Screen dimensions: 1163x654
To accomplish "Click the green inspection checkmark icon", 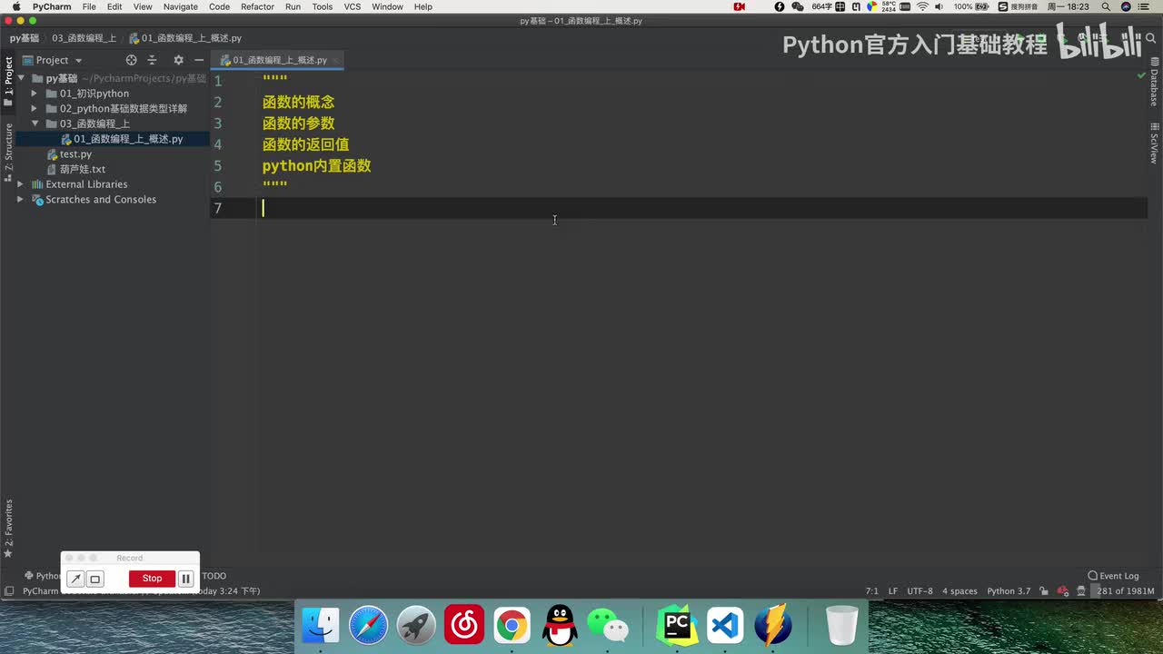I will pyautogui.click(x=1141, y=75).
